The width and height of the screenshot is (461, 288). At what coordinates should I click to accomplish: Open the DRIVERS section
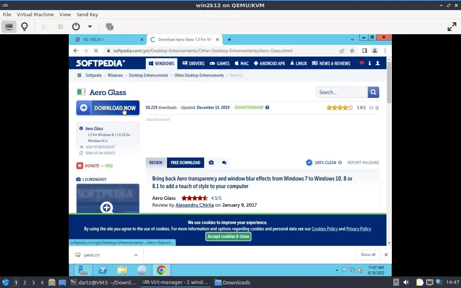193,63
